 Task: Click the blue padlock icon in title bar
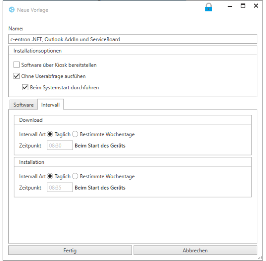click(x=209, y=7)
